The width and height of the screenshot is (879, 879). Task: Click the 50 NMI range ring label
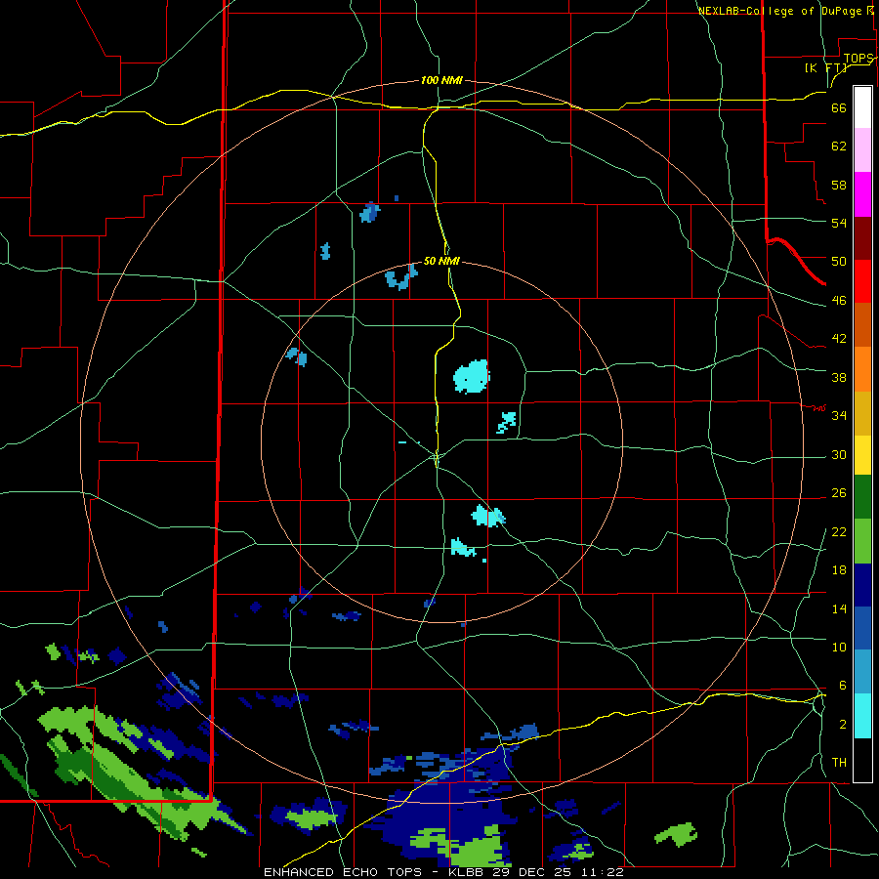point(441,261)
